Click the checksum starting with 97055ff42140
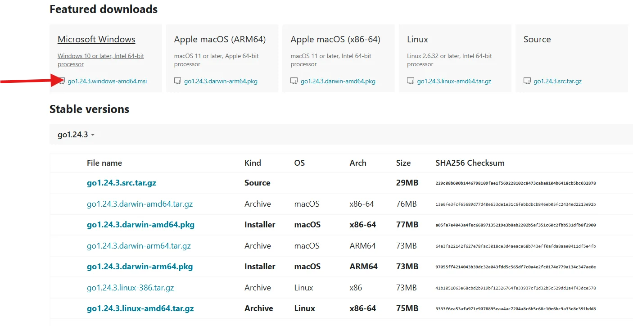 pyautogui.click(x=516, y=267)
